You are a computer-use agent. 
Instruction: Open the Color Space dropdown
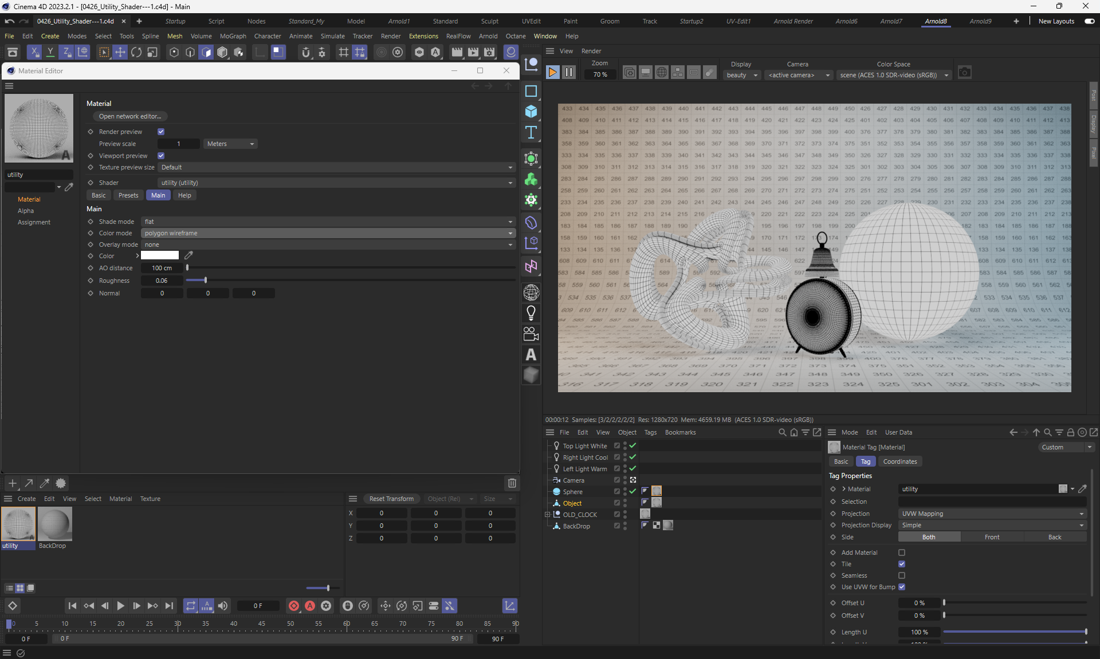click(x=893, y=75)
